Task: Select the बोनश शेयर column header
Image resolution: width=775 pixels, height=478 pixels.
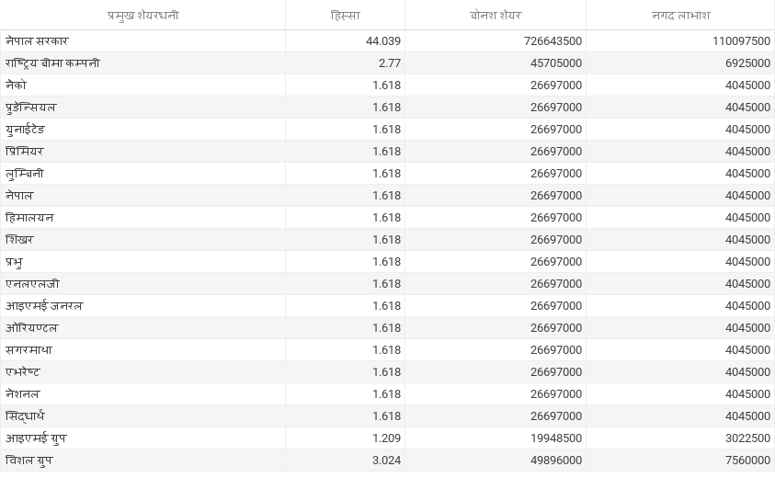Action: pyautogui.click(x=495, y=16)
